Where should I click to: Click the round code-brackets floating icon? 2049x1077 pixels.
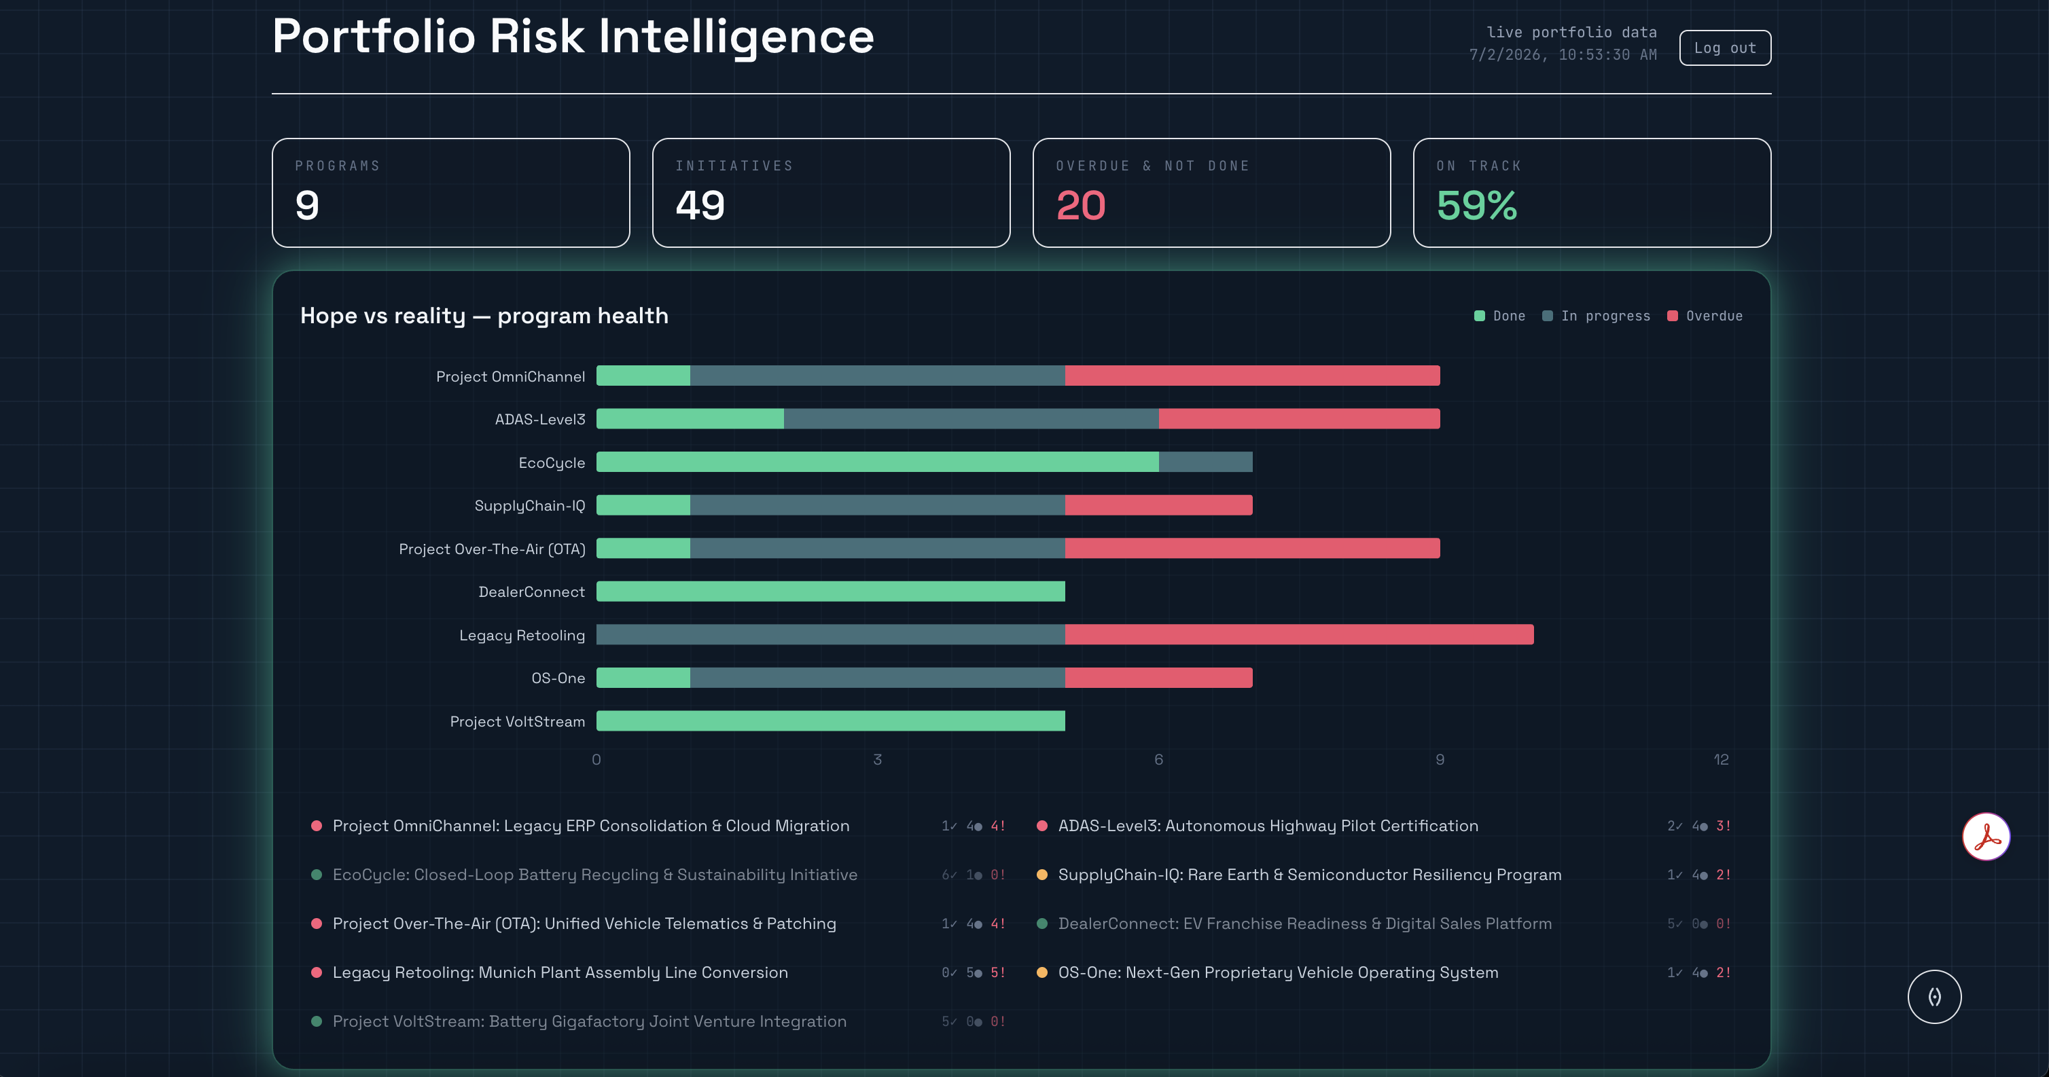(x=1934, y=997)
